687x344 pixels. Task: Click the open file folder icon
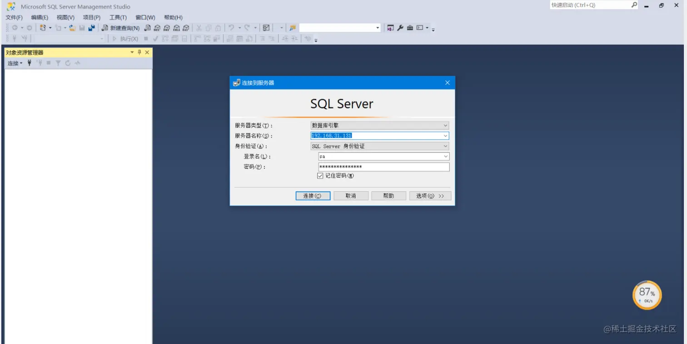point(72,28)
